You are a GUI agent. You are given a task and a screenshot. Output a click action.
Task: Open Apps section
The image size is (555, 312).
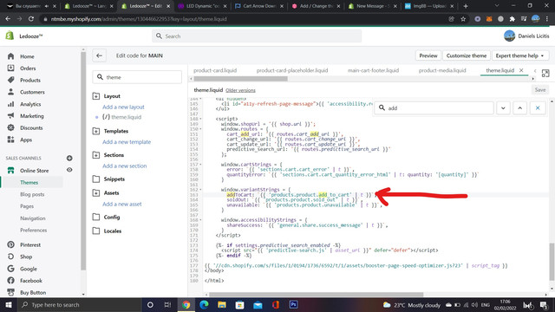(x=26, y=140)
